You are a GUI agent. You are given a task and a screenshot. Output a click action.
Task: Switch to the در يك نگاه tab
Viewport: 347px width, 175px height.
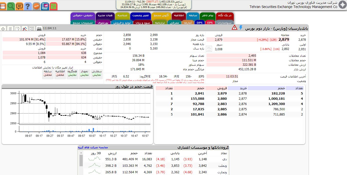coord(224,15)
